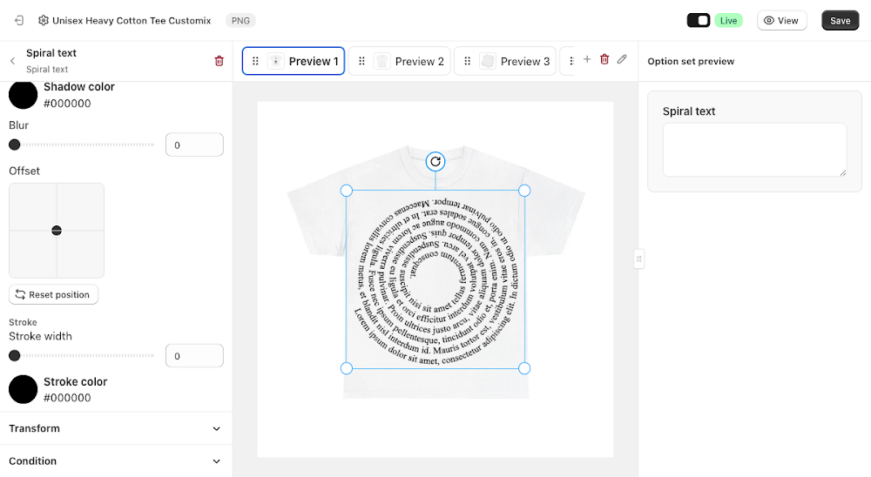This screenshot has height=477, width=871.
Task: Focus the Stroke width value field
Action: [x=194, y=355]
